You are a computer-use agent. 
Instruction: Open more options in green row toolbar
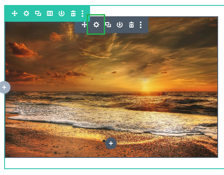tap(82, 13)
